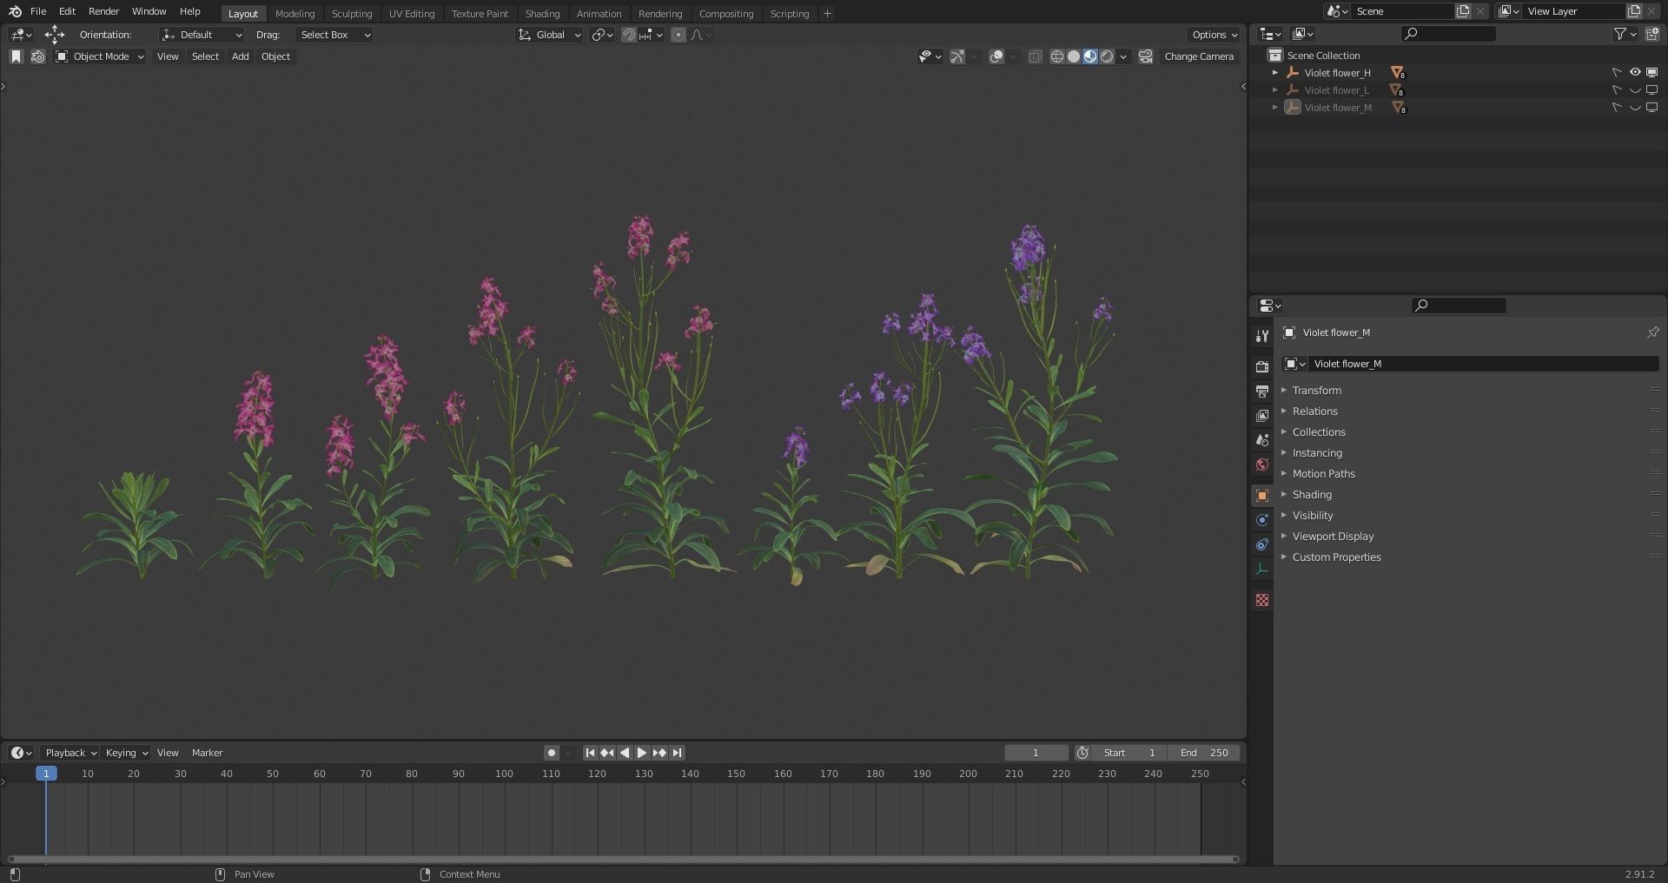Switch to the Shading workspace tab
1668x883 pixels.
(x=542, y=13)
